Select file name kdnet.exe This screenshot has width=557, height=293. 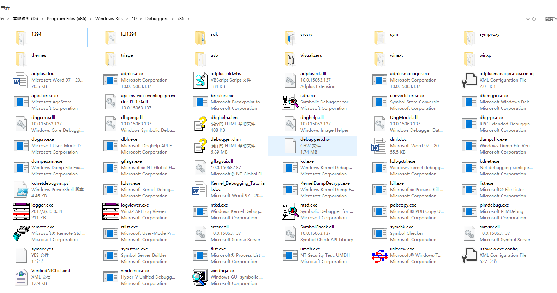(489, 161)
